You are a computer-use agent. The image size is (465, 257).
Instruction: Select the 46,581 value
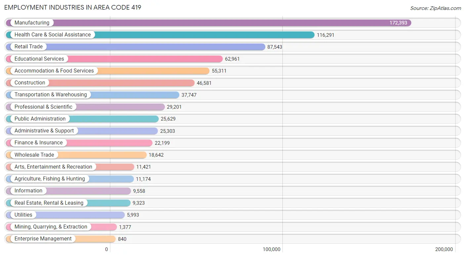click(x=204, y=83)
